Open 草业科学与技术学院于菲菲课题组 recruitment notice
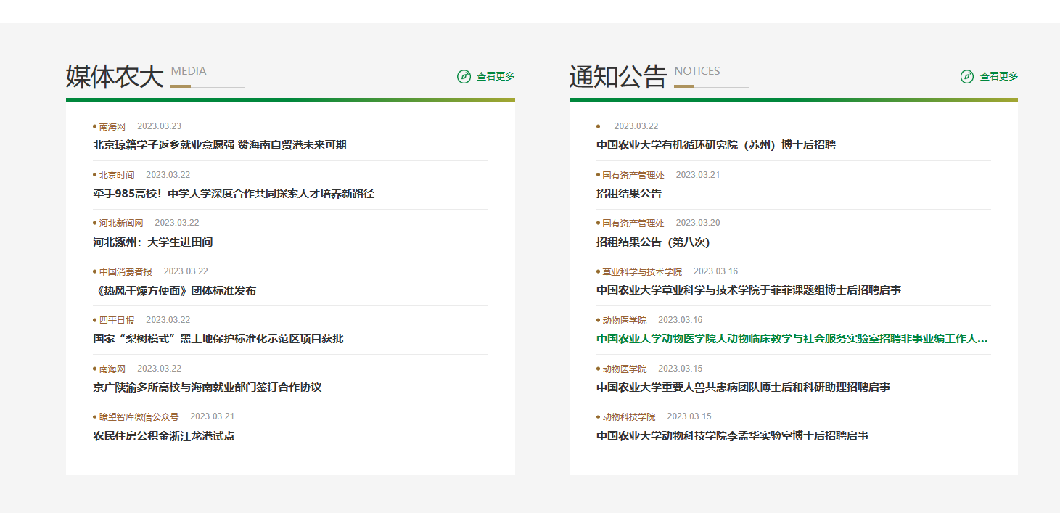The image size is (1060, 513). click(x=748, y=290)
